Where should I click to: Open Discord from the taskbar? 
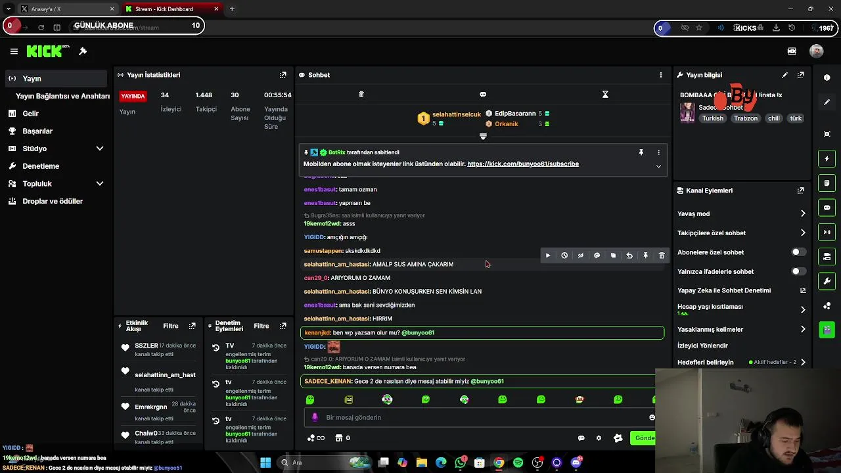pyautogui.click(x=576, y=462)
